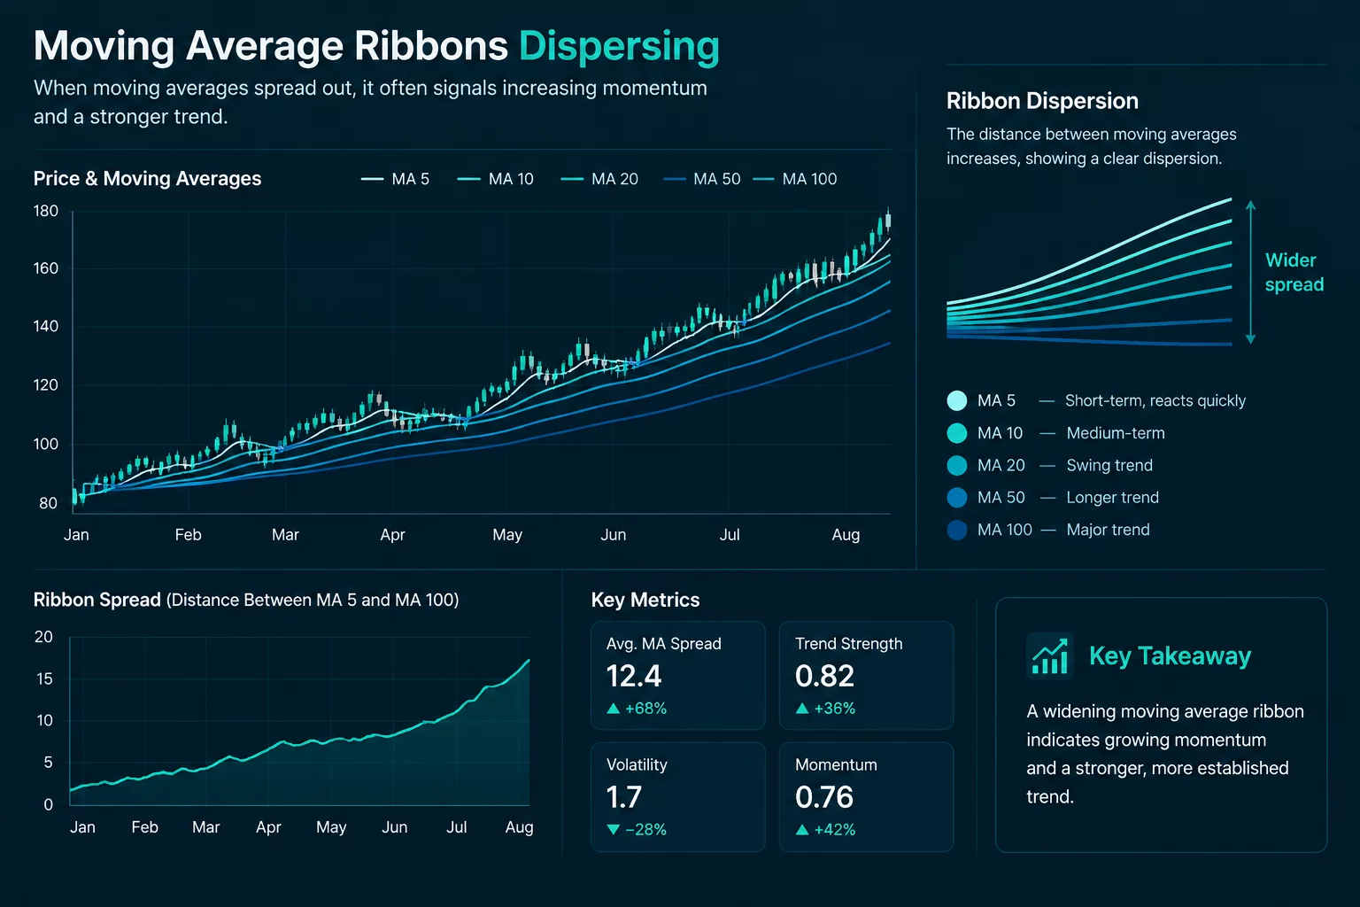
Task: Select the MA 10 circle in Ribbon Dispersion legend
Action: 957,433
